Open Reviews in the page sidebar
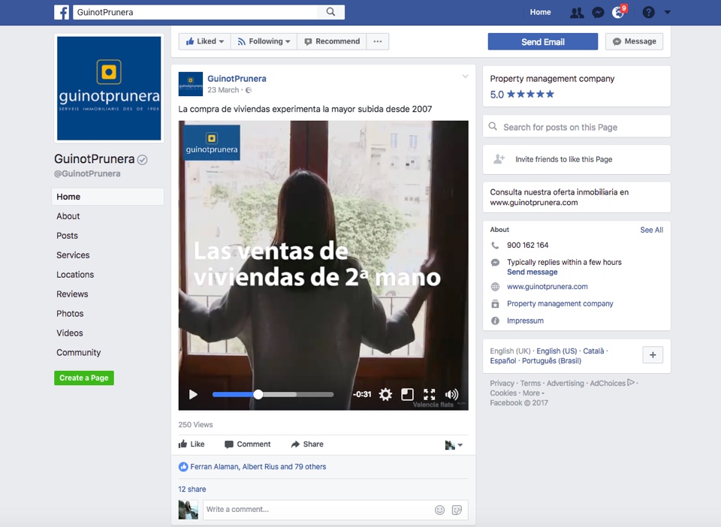Screen dimensions: 721x527 point(72,294)
